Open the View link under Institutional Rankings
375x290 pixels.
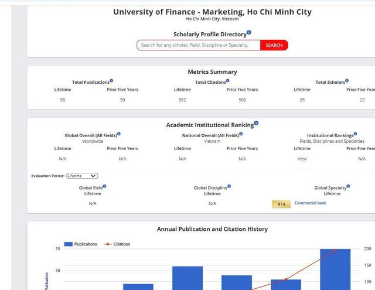(302, 159)
